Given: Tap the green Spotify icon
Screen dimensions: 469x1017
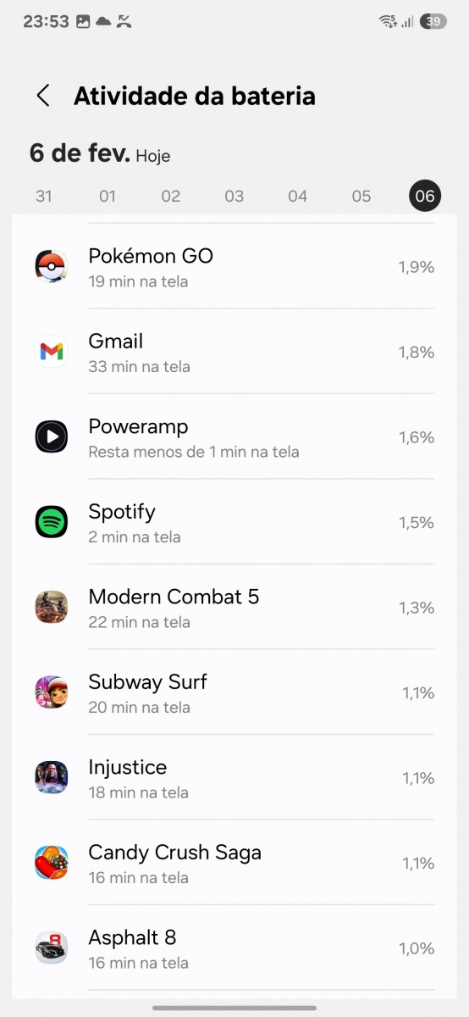Looking at the screenshot, I should click(51, 522).
